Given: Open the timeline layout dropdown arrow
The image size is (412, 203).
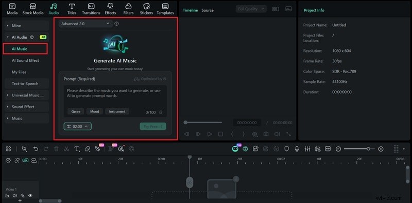Looking at the screenshot, I should (404, 149).
